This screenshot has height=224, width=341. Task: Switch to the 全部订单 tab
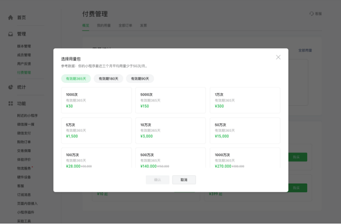click(125, 26)
